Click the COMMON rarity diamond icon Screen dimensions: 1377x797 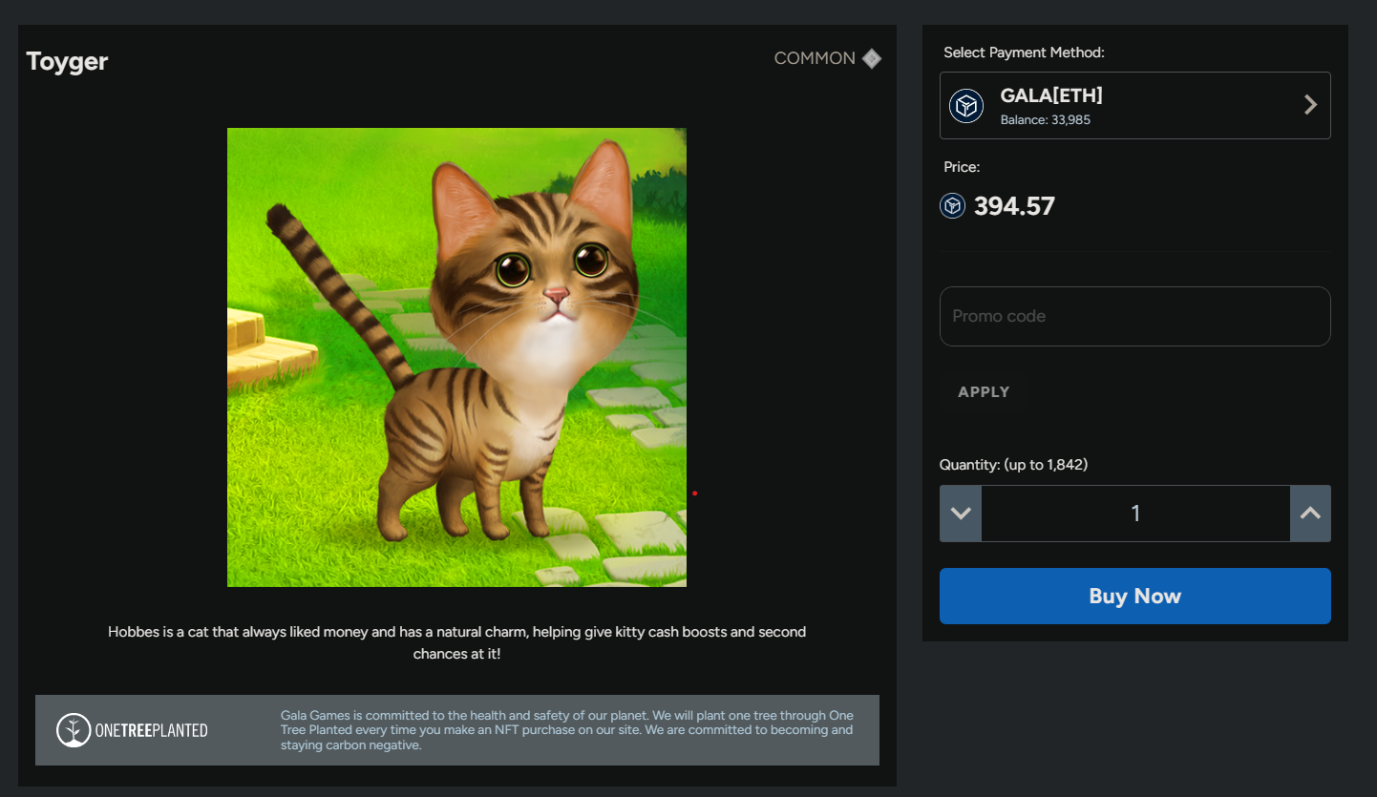coord(872,58)
